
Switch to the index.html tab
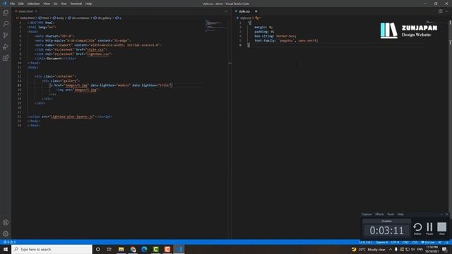click(26, 11)
